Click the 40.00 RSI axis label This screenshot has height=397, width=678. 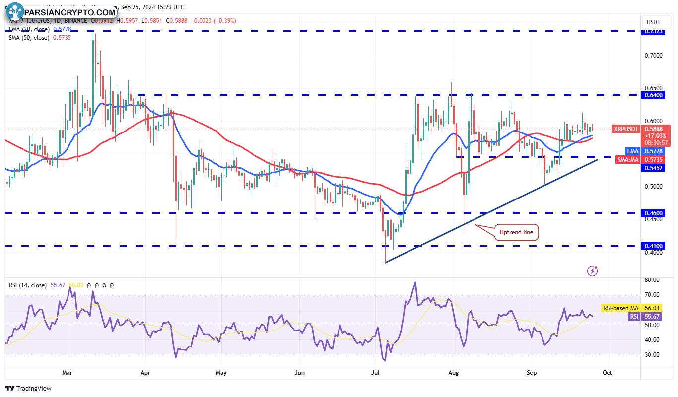point(653,340)
